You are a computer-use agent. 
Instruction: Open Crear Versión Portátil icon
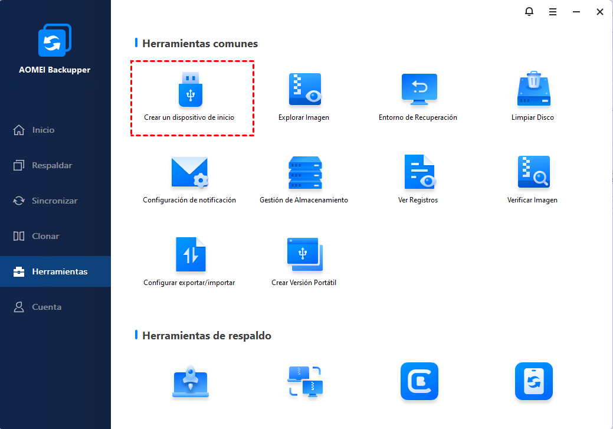(x=305, y=254)
